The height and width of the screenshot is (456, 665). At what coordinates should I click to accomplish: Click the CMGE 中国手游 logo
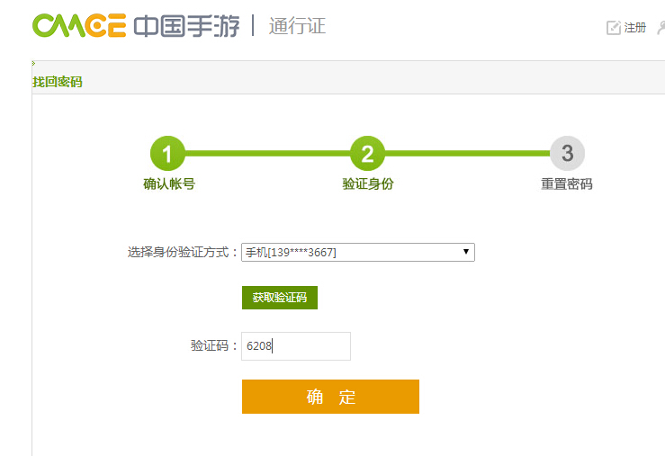[136, 26]
